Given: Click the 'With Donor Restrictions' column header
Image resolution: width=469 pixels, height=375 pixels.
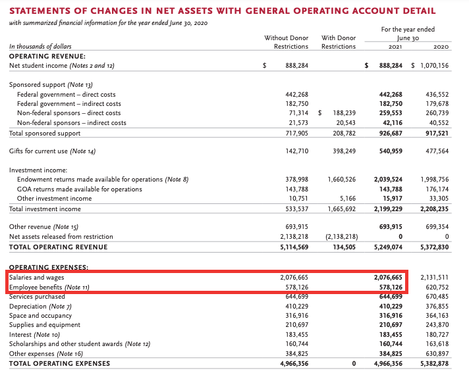Looking at the screenshot, I should 339,42.
